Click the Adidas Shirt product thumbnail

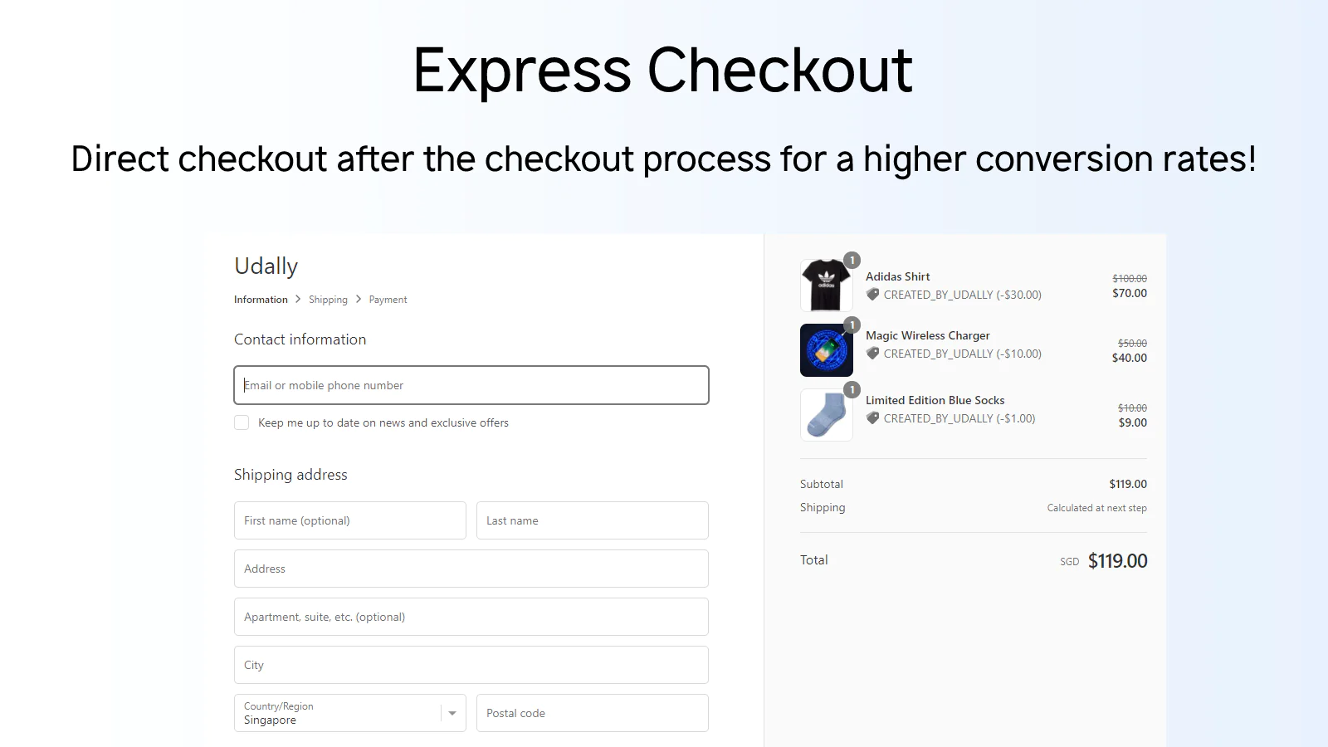[826, 286]
